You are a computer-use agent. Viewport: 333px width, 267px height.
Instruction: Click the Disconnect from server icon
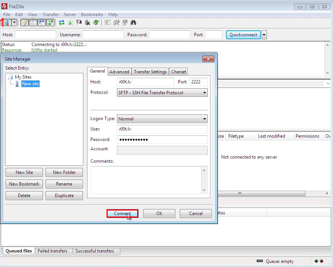pyautogui.click(x=87, y=22)
